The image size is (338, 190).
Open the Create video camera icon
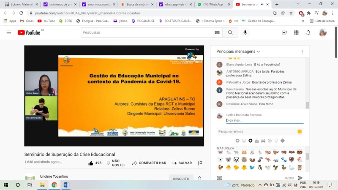click(x=284, y=33)
